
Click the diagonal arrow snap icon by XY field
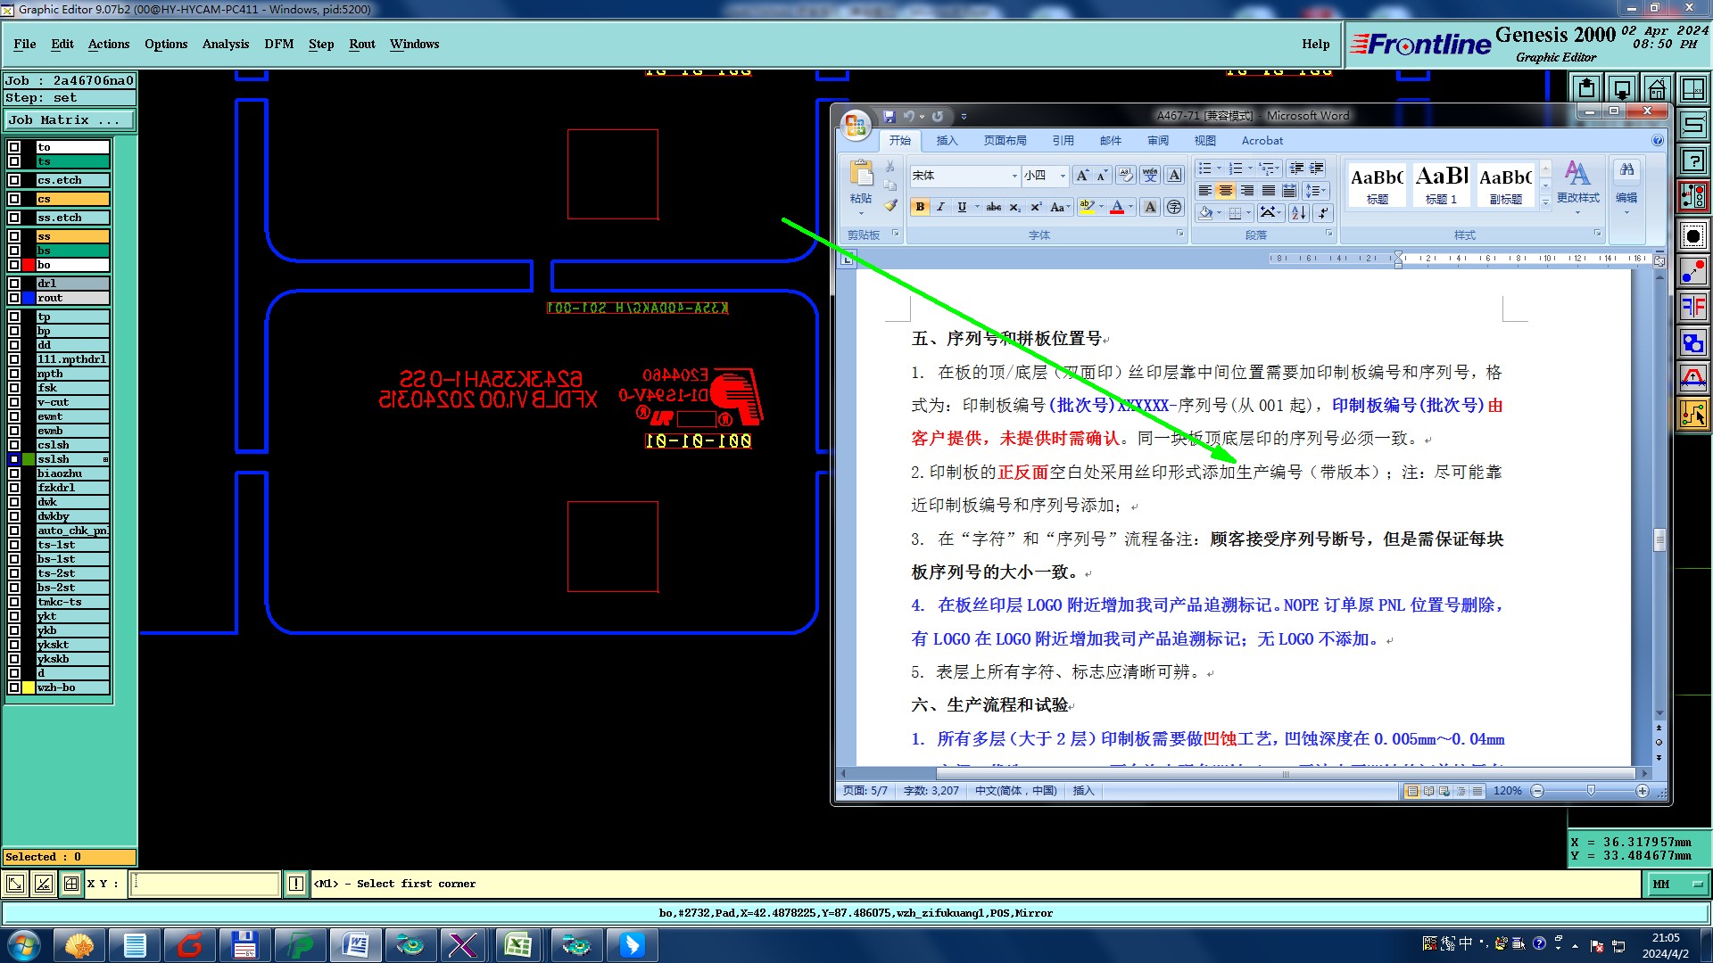point(15,884)
